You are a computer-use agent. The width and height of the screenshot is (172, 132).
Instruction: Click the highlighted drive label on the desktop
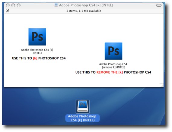point(82,118)
